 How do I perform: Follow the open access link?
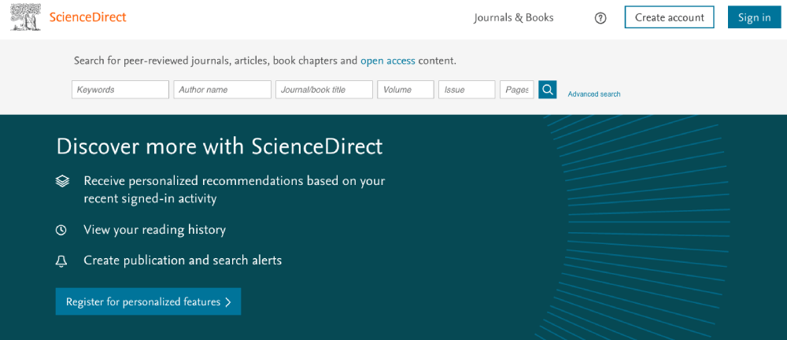tap(387, 61)
